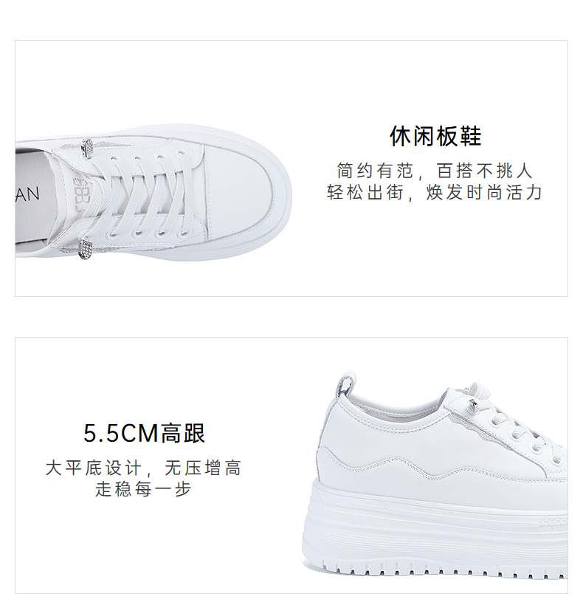The width and height of the screenshot is (583, 594).
Task: Click the 休闲板鞋 heading
Action: pyautogui.click(x=435, y=136)
